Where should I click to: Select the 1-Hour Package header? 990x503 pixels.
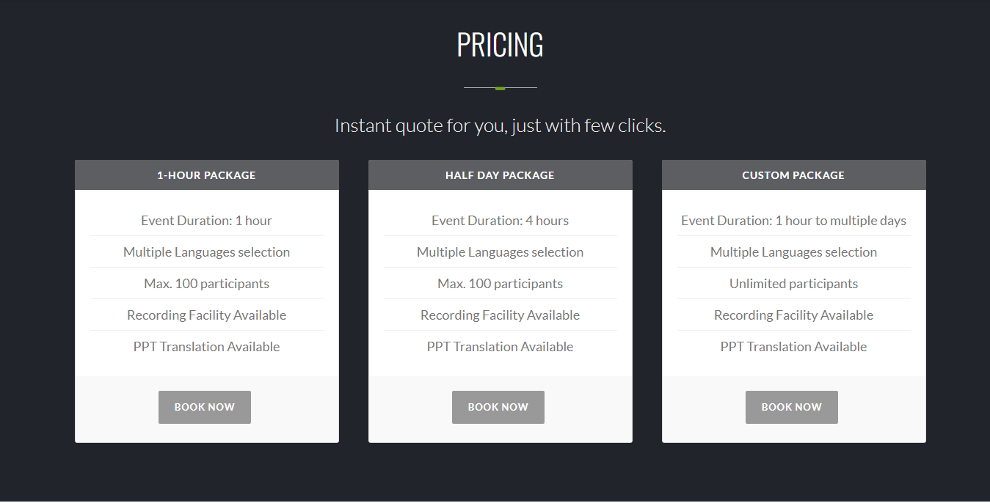click(x=206, y=175)
